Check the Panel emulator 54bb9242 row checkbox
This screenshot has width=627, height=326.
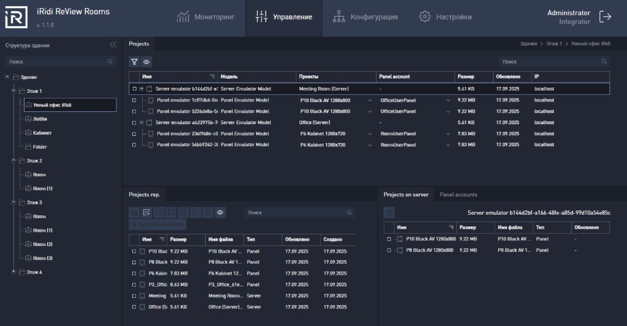point(134,145)
